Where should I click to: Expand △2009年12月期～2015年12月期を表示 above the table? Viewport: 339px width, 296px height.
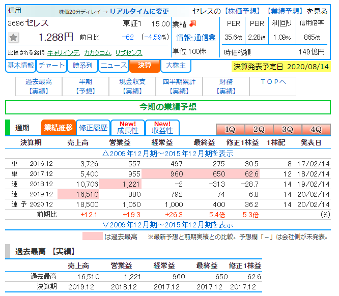(x=168, y=154)
